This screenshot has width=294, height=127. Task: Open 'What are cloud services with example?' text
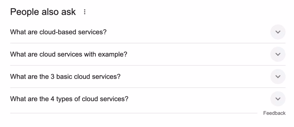click(69, 54)
